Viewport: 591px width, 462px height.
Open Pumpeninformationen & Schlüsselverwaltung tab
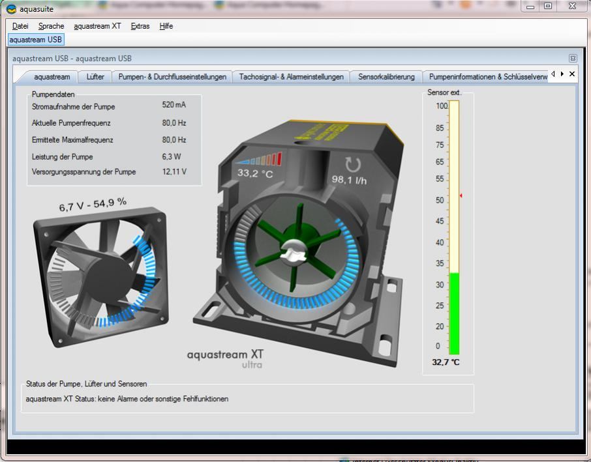pyautogui.click(x=486, y=77)
